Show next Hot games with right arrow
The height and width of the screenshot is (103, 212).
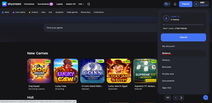[x=181, y=98]
